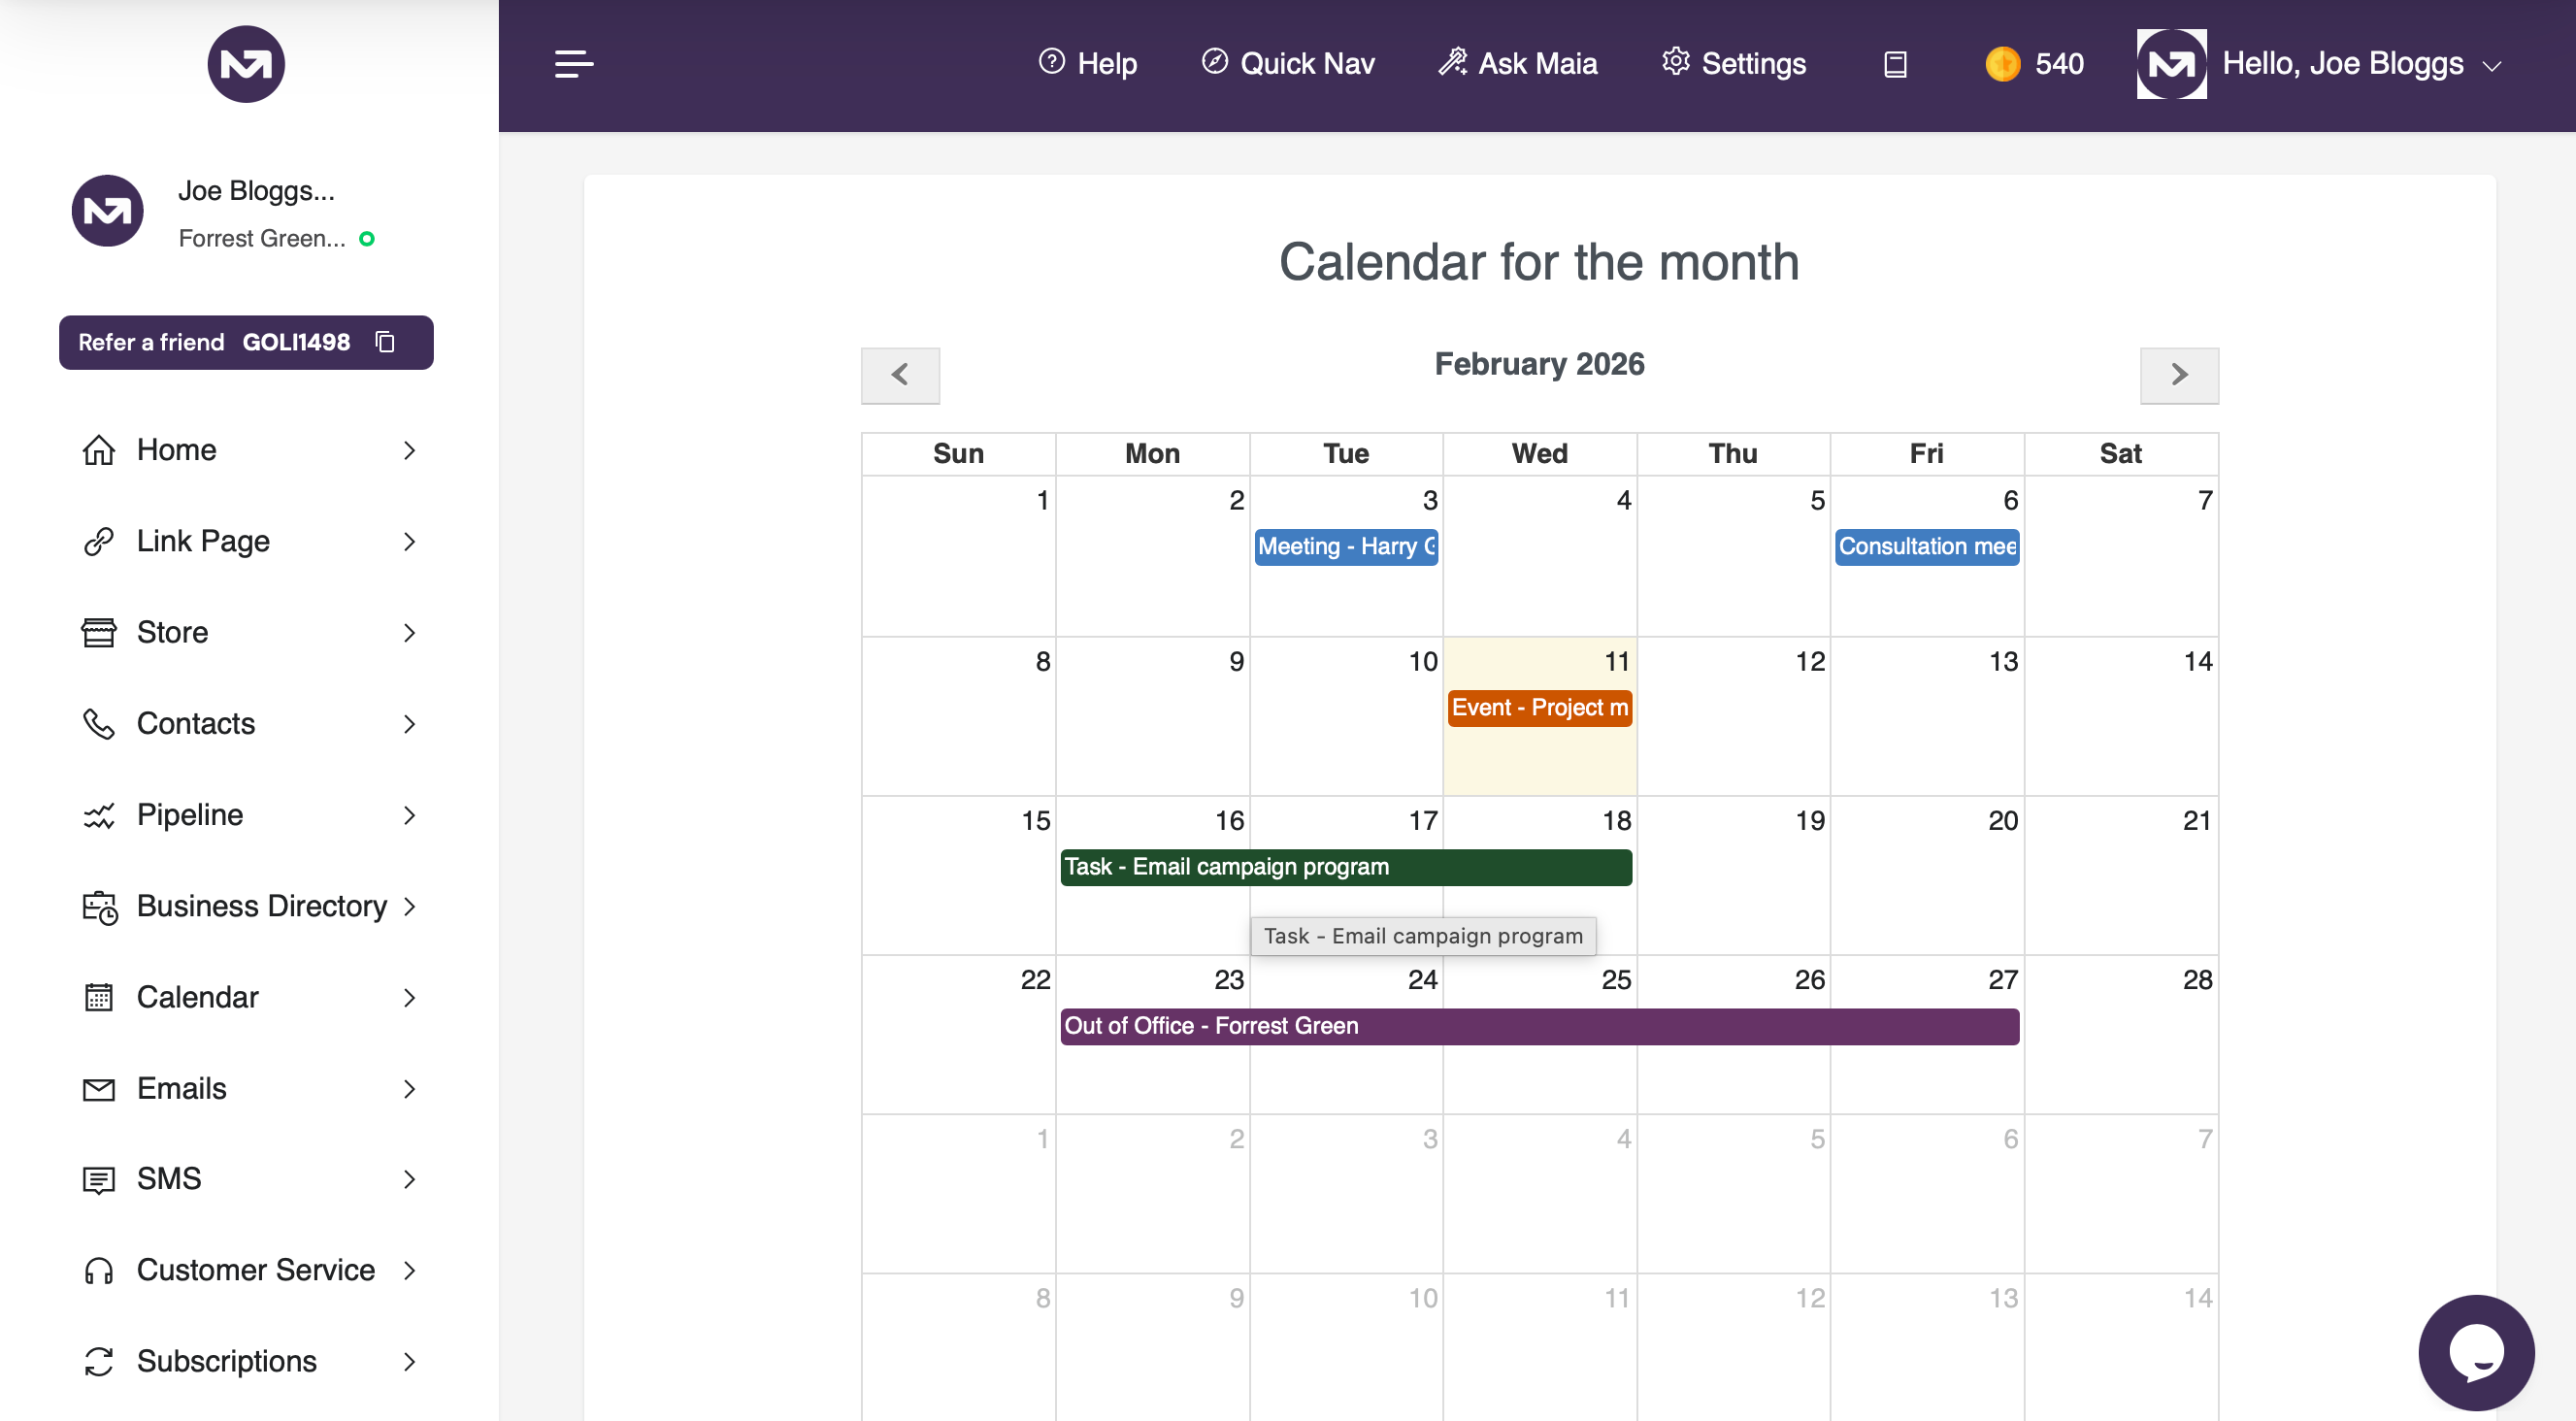Expand the Subscriptions chevron
The width and height of the screenshot is (2576, 1421).
click(x=409, y=1362)
